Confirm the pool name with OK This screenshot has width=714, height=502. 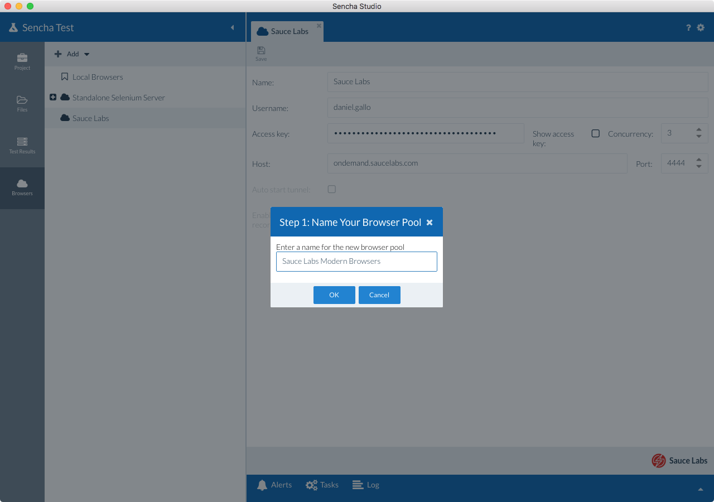(x=334, y=295)
